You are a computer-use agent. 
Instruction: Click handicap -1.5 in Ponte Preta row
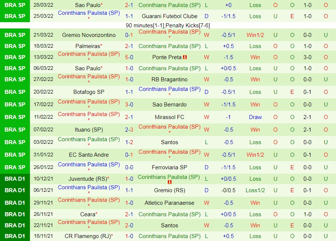(228, 57)
